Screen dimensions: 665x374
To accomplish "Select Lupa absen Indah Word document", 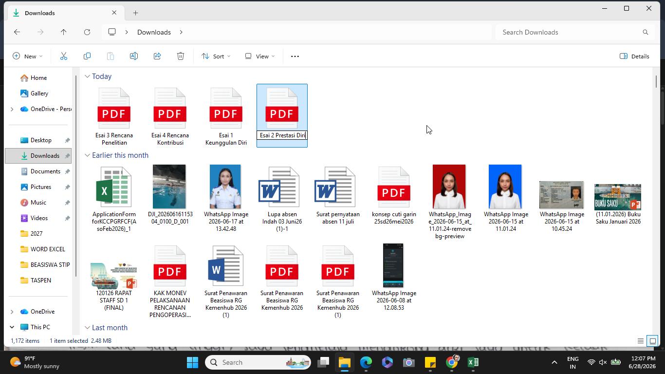I will [x=282, y=199].
